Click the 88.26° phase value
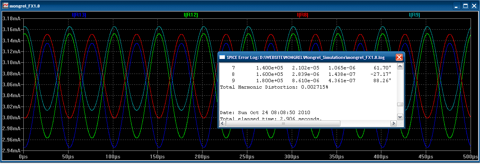Image resolution: width=480 pixels, height=164 pixels. click(x=382, y=81)
